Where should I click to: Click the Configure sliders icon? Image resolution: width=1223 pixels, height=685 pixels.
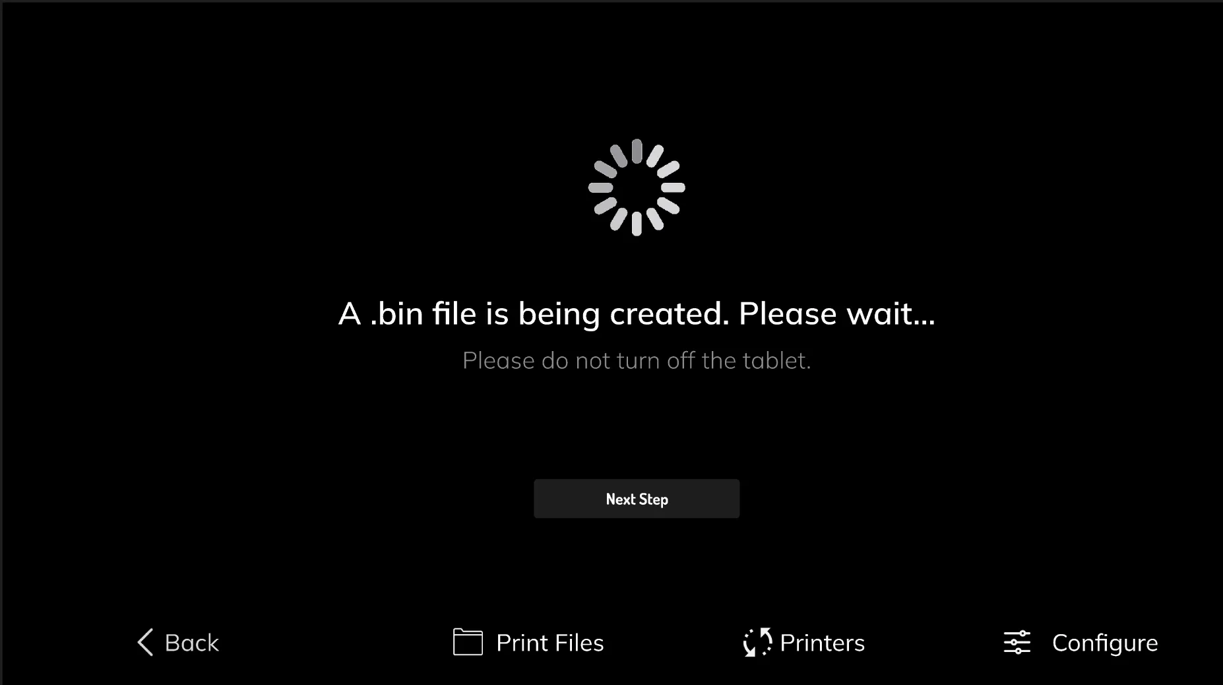(1017, 642)
